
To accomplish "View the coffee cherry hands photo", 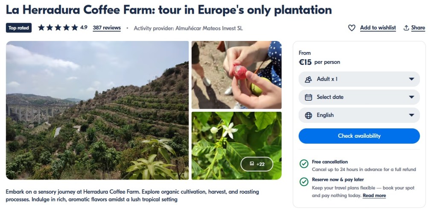I will pos(236,75).
